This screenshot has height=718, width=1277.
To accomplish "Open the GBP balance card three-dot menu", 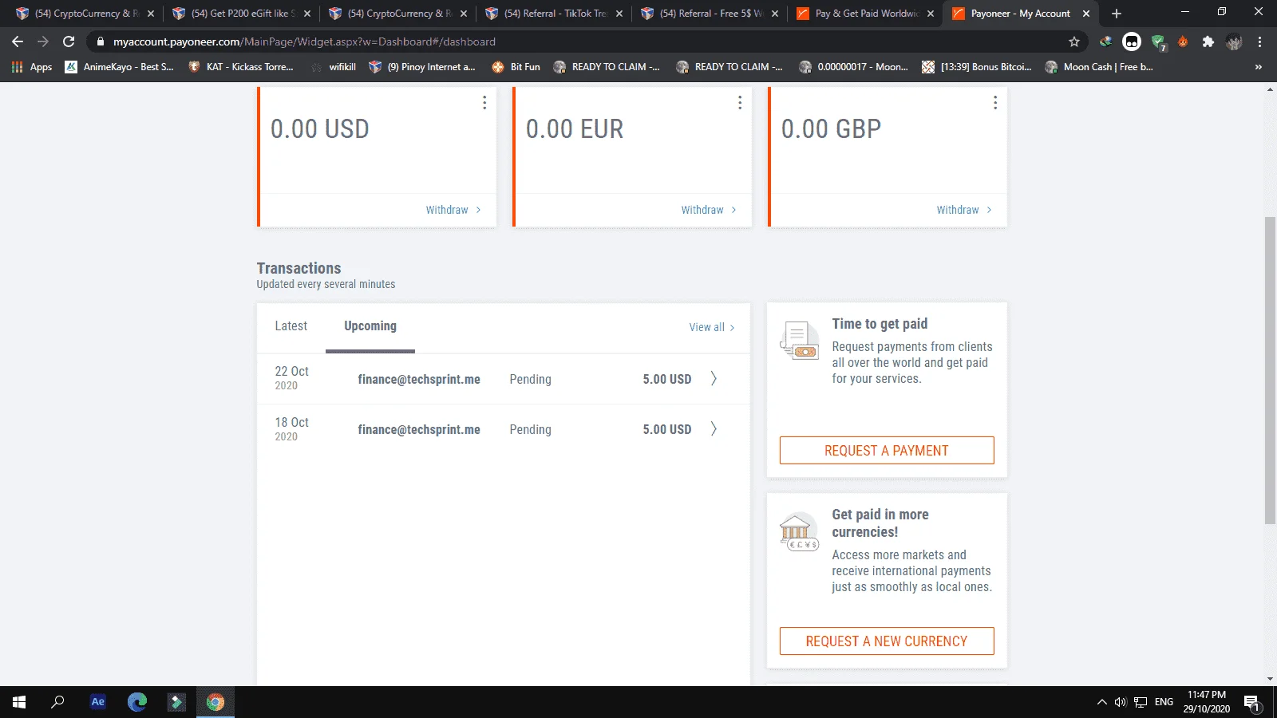I will 995,103.
